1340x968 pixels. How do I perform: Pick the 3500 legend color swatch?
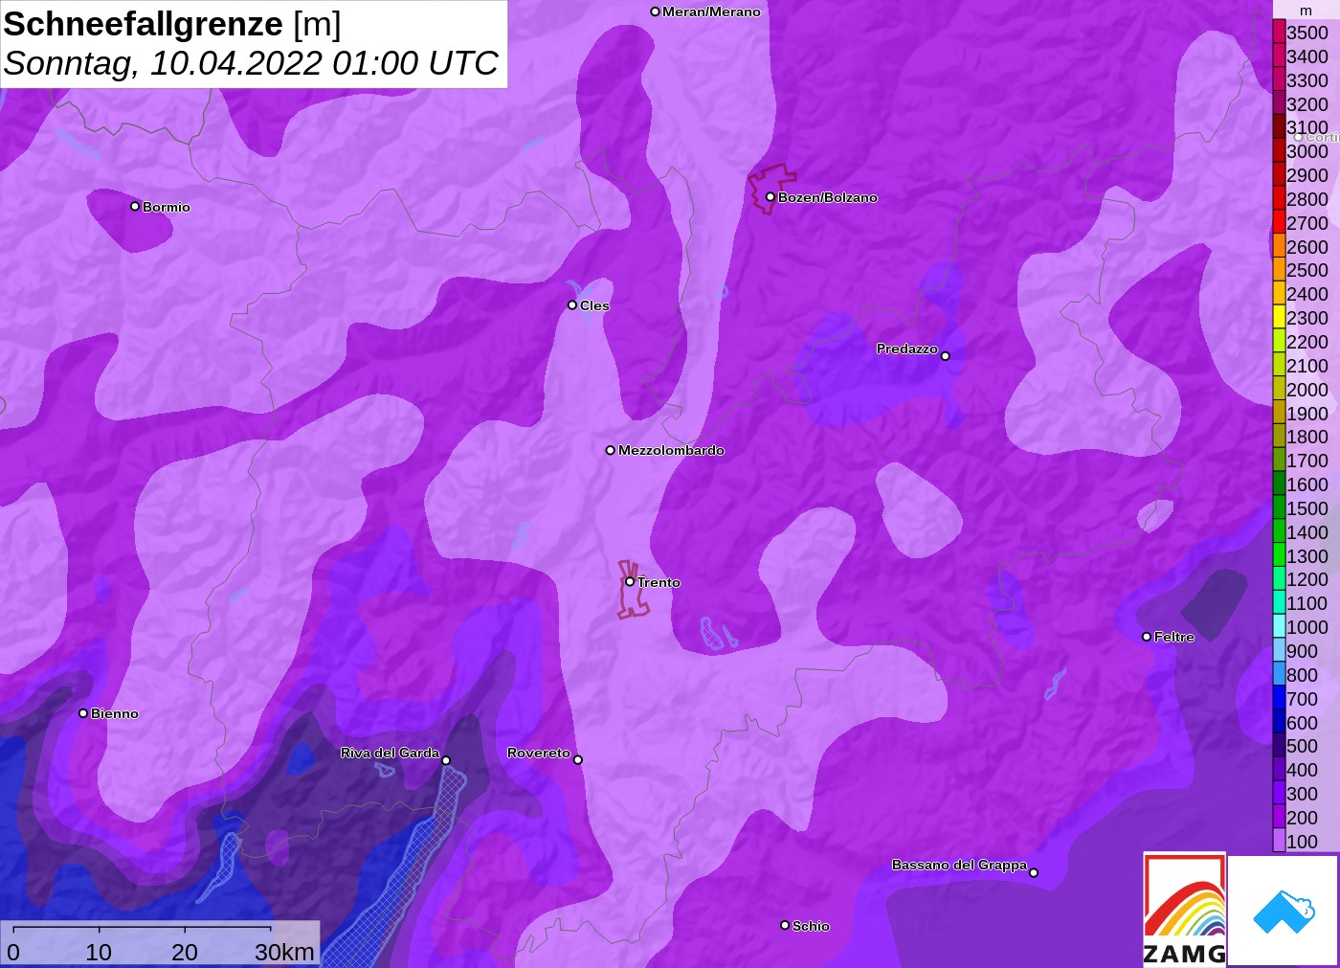coord(1279,32)
